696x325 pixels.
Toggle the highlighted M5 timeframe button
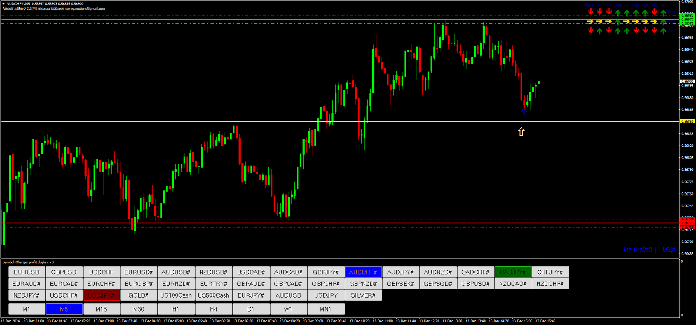64,309
